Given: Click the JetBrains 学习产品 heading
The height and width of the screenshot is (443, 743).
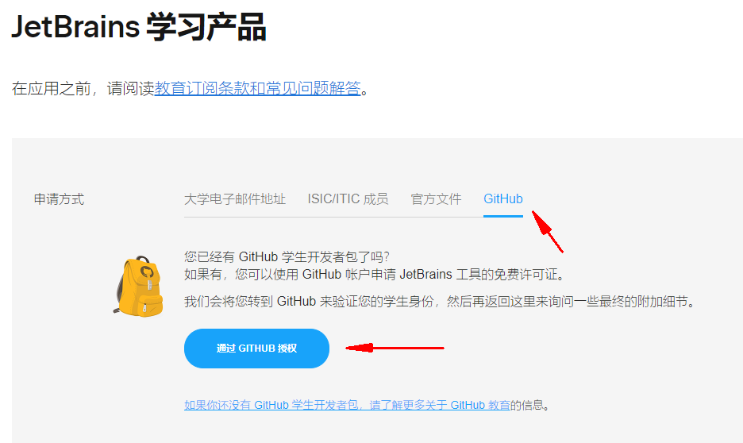Looking at the screenshot, I should 138,27.
